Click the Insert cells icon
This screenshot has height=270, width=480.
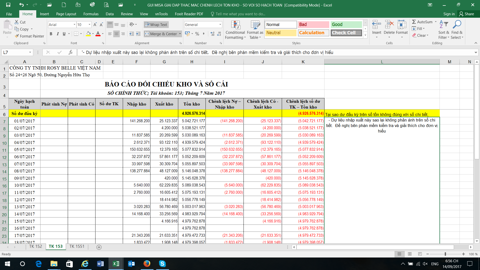[376, 25]
